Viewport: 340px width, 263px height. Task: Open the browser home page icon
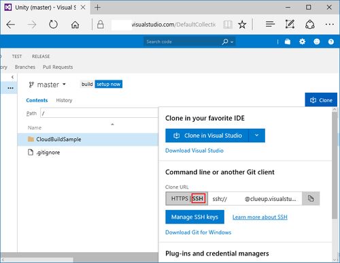point(75,25)
